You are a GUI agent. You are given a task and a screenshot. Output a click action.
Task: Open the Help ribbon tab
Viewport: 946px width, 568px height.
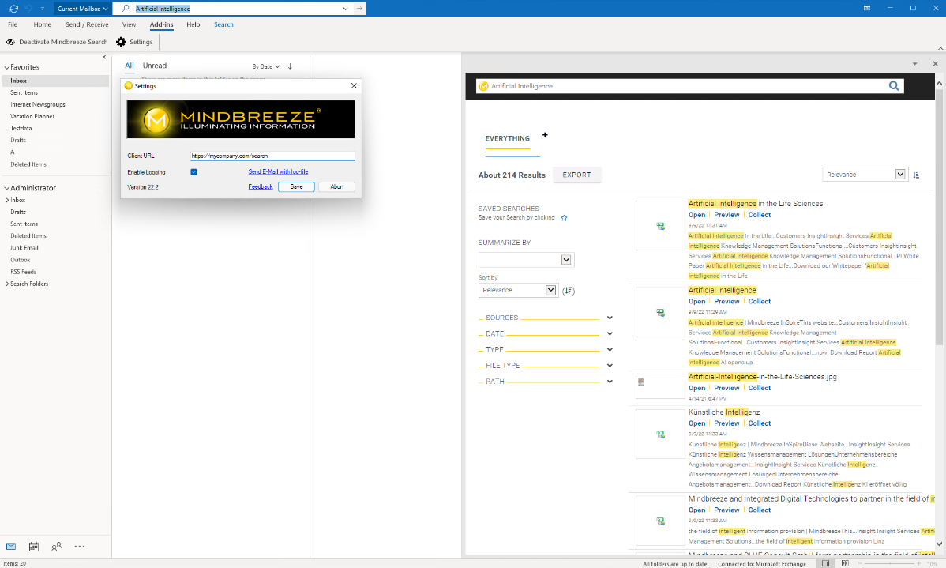[x=193, y=24]
